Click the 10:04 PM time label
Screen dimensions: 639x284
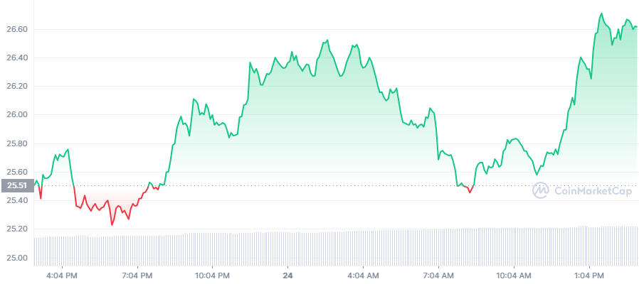(212, 275)
